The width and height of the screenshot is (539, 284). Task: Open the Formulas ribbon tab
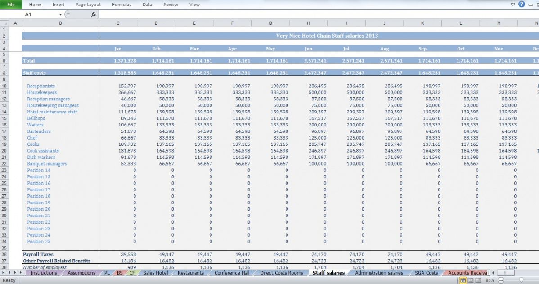click(x=121, y=5)
